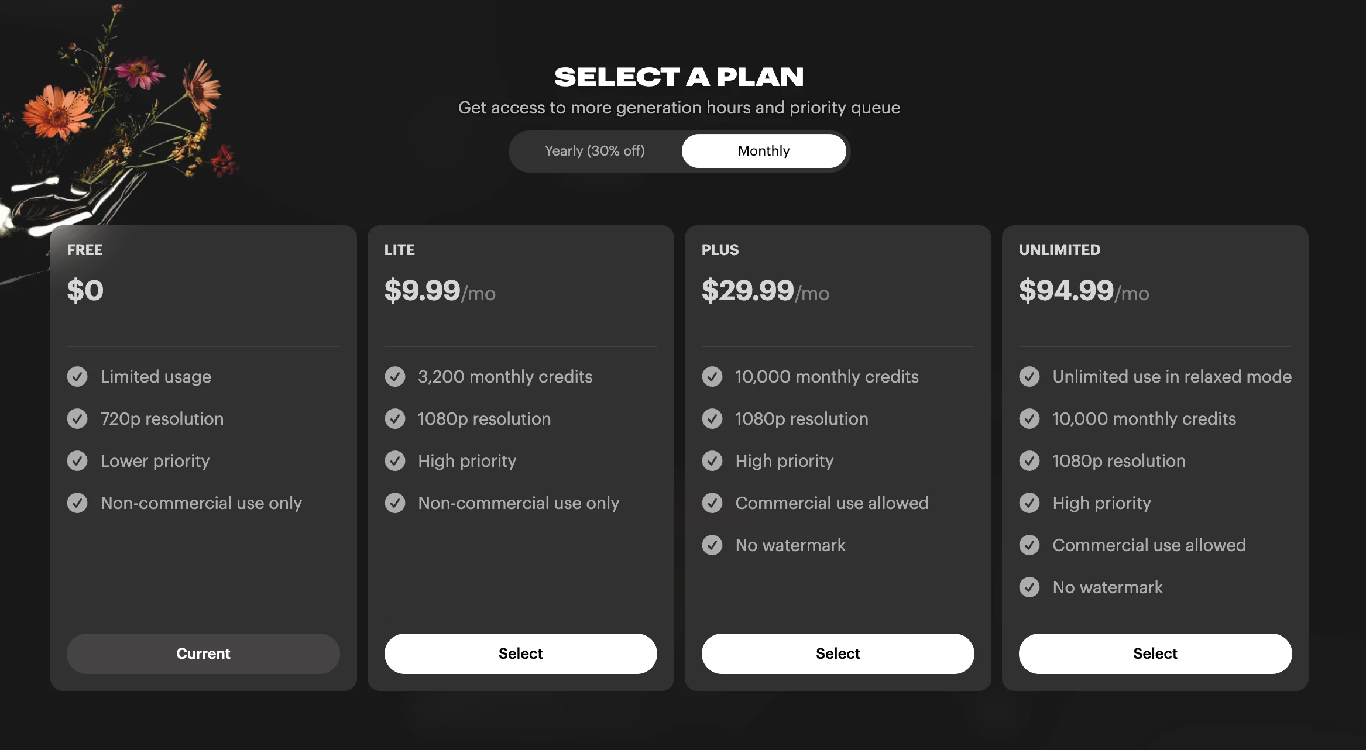Click the Select a Plan heading
This screenshot has width=1366, height=750.
pos(679,77)
